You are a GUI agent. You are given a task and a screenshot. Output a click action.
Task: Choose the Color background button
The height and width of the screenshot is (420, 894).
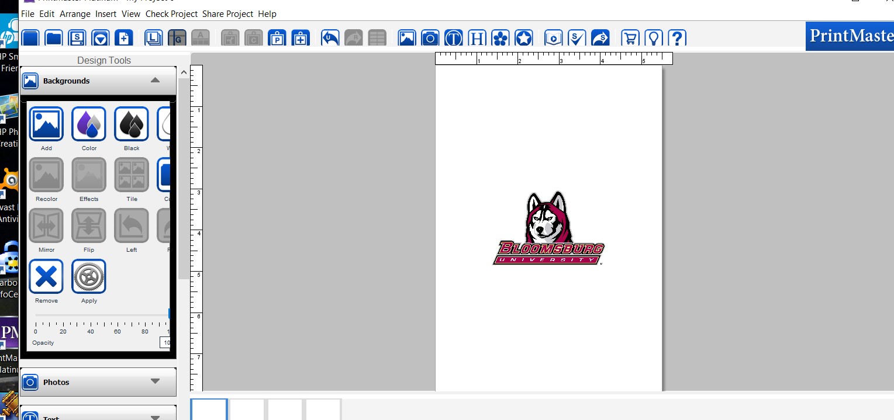tap(89, 124)
